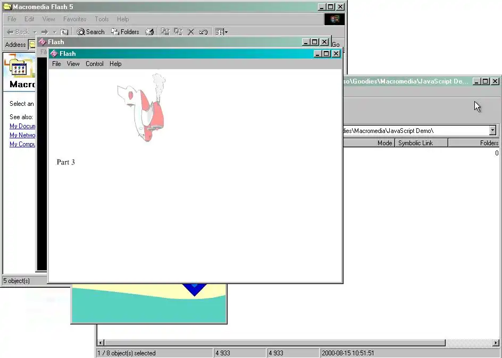Click the '5 object(s)' Explorer status text
Screen dimensions: 502x358
click(16, 281)
